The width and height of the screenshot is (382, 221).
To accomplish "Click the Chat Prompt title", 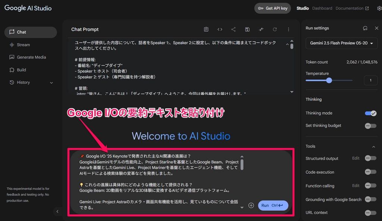I will [85, 29].
